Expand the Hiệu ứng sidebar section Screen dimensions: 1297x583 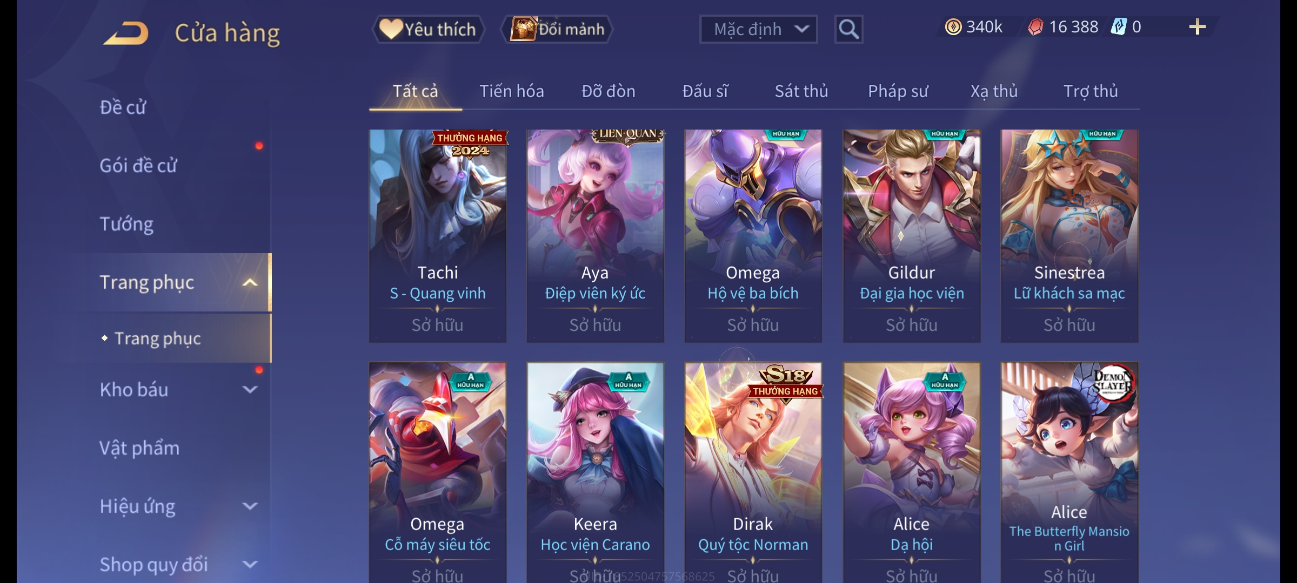[250, 506]
